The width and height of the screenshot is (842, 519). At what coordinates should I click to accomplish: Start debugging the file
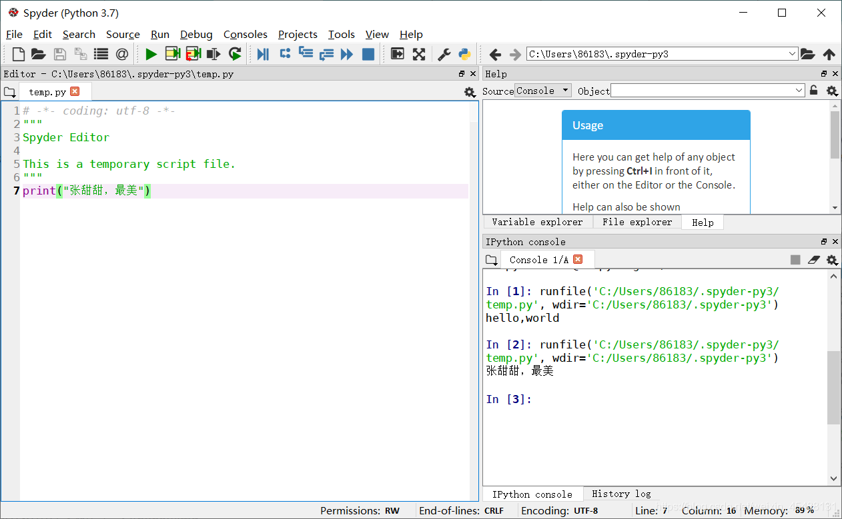[x=264, y=54]
